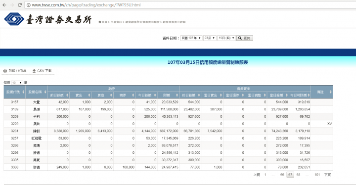Viewport: 356px width, 185px height.
Task: Reload the page with the refresh icon
Action: coord(20,5)
